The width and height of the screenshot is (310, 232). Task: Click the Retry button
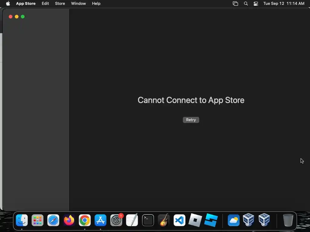[191, 120]
